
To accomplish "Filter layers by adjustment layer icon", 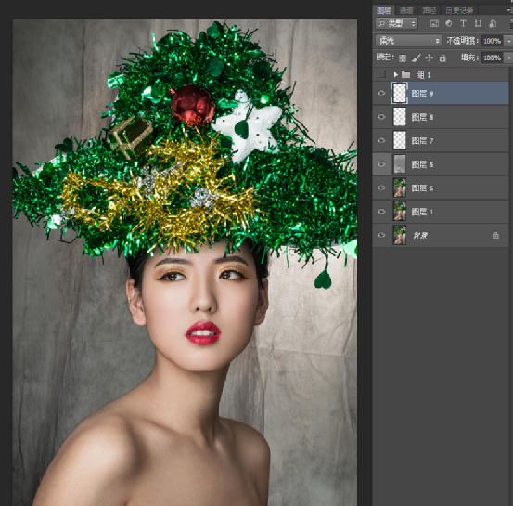I will [449, 23].
